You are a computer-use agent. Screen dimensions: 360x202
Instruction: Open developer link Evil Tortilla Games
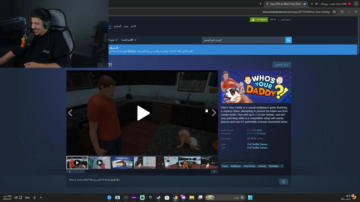[257, 144]
